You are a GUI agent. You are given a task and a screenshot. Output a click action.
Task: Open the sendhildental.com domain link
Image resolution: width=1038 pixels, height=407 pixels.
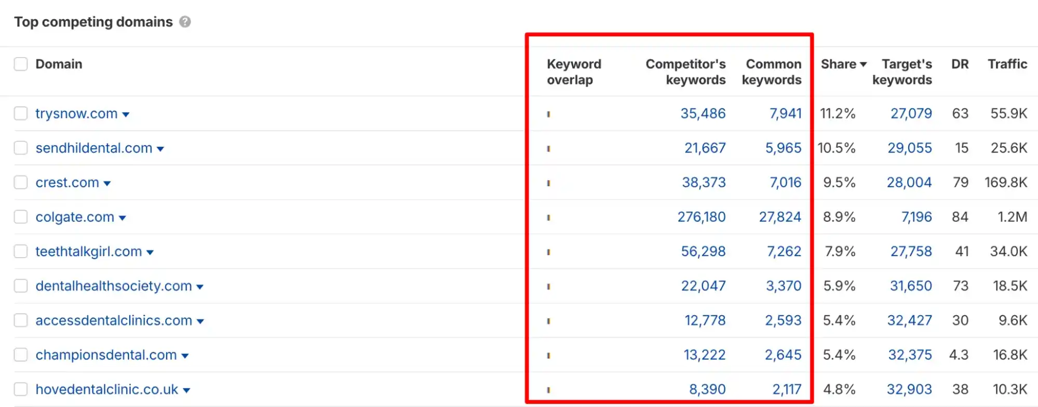click(94, 148)
